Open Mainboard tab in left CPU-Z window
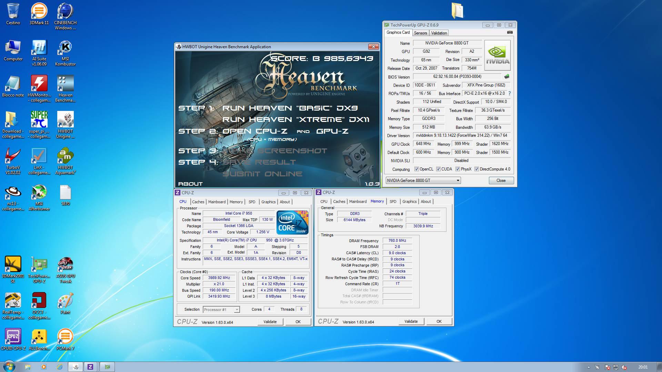Image resolution: width=662 pixels, height=372 pixels. (217, 202)
